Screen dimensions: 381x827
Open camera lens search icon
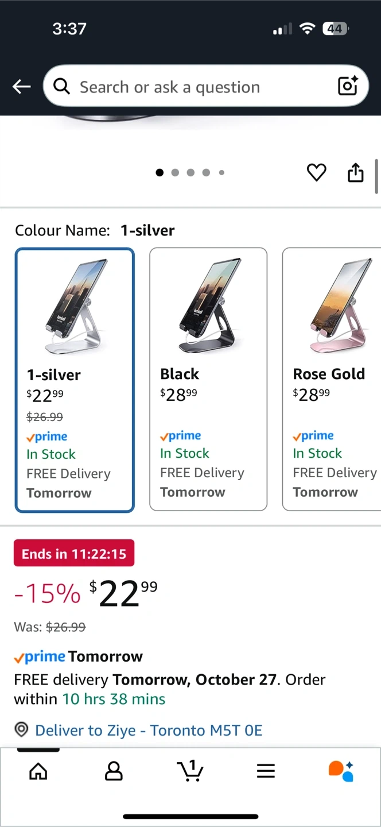[348, 86]
